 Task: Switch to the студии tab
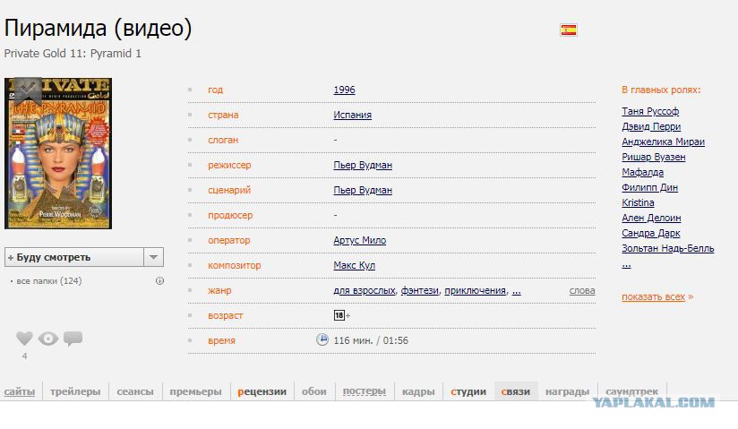point(468,391)
